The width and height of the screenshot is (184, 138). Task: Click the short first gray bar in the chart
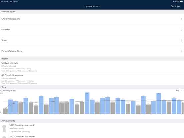[5, 111]
